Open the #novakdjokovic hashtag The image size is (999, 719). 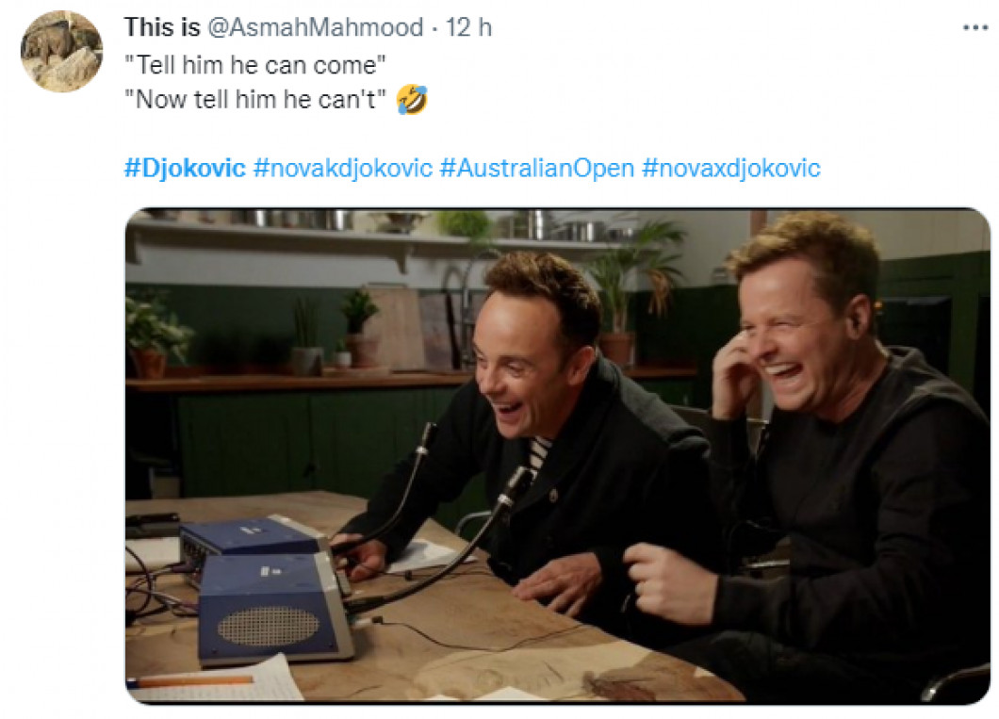(343, 168)
